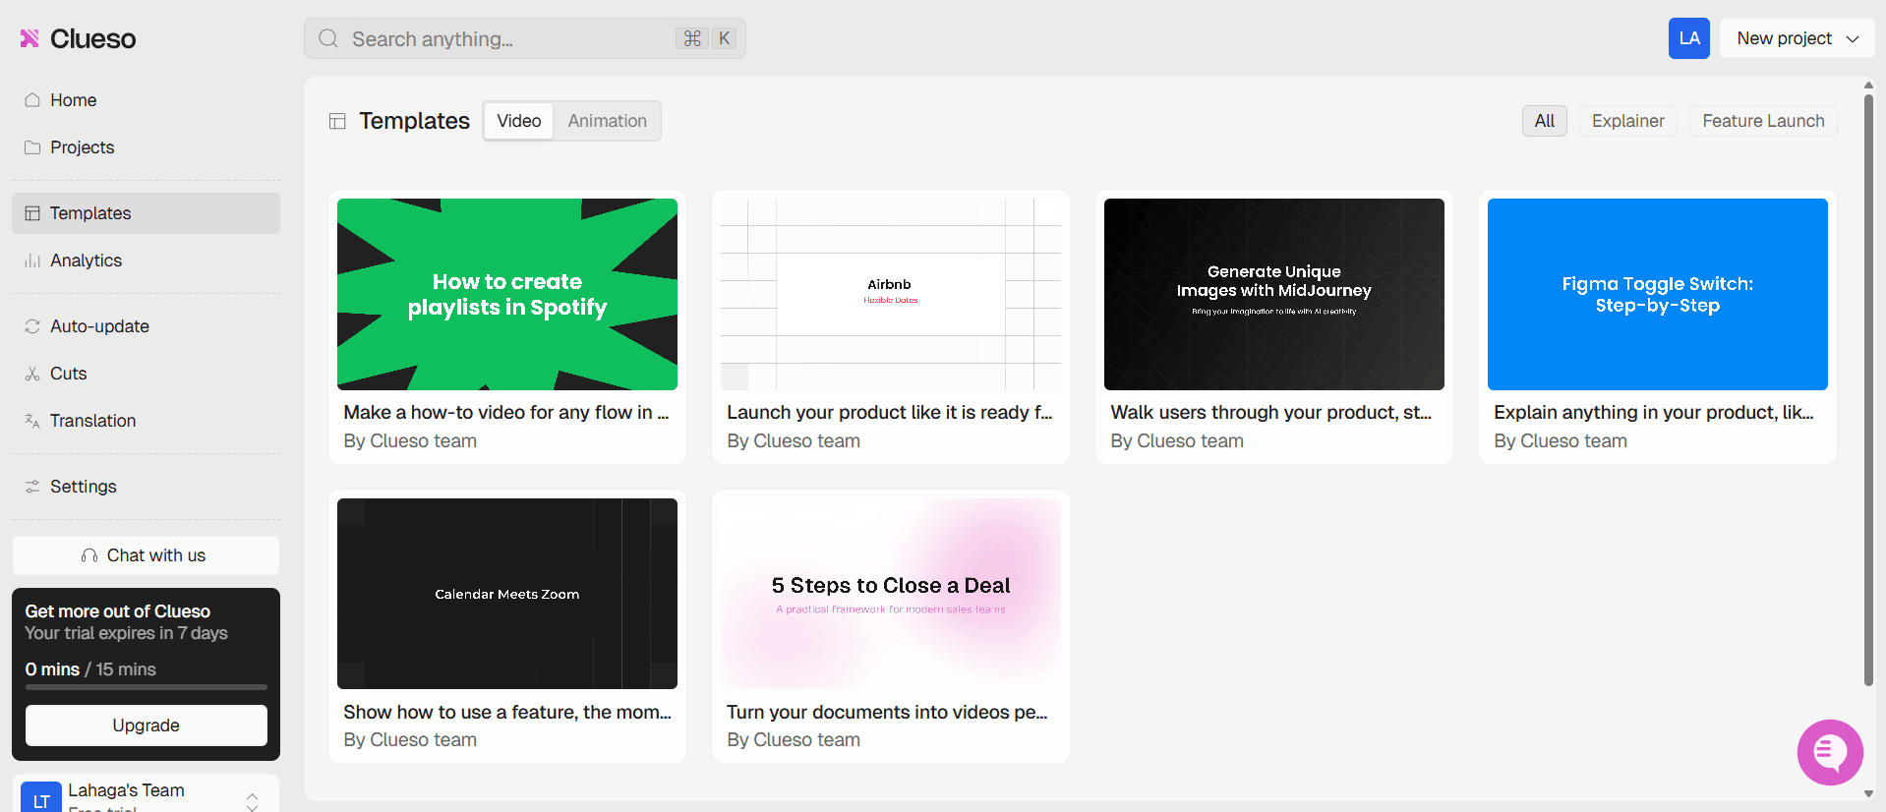Image resolution: width=1886 pixels, height=812 pixels.
Task: Switch to the Video tab
Action: click(x=518, y=121)
